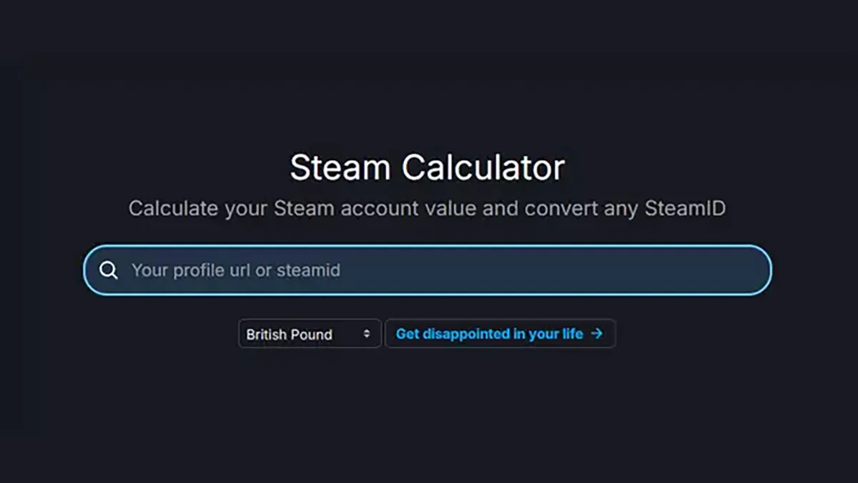Click the profile URL placeholder text
This screenshot has height=483, width=858.
235,270
